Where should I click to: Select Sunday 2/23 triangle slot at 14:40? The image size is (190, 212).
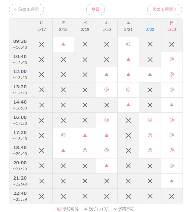pyautogui.click(x=172, y=105)
